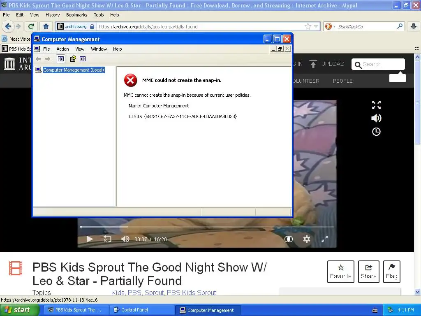Click the video progress seek bar
The height and width of the screenshot is (316, 421).
[207, 227]
